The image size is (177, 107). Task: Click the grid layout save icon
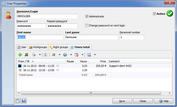click(89, 55)
